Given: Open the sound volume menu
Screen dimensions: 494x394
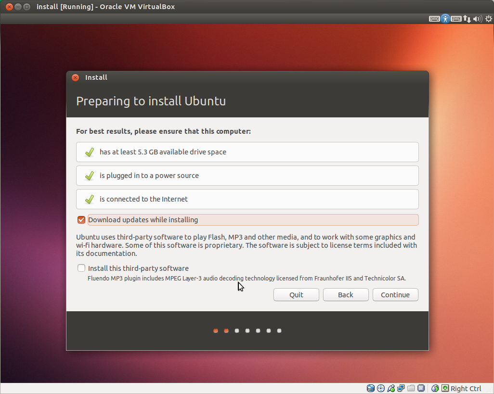Looking at the screenshot, I should tap(478, 18).
